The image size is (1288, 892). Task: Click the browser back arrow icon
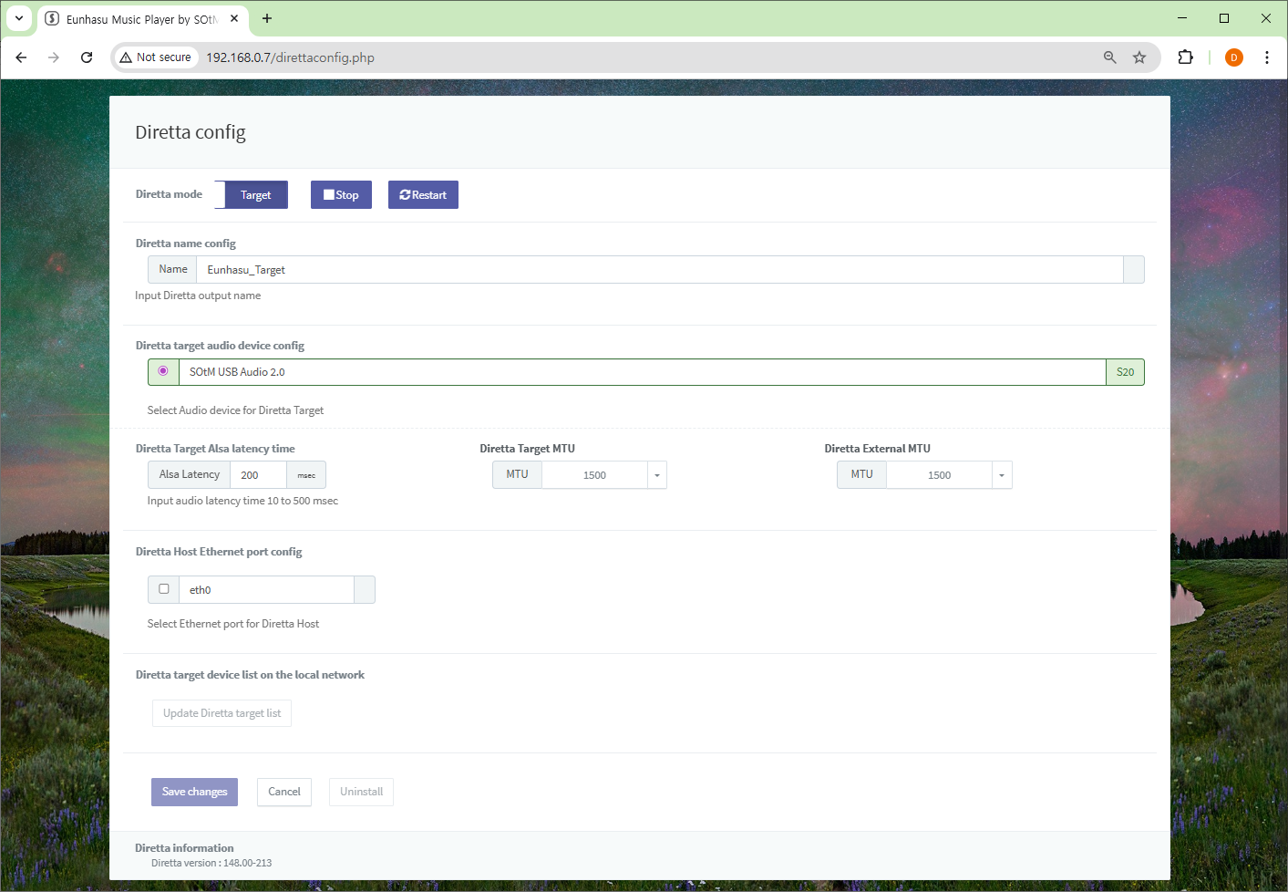(21, 57)
